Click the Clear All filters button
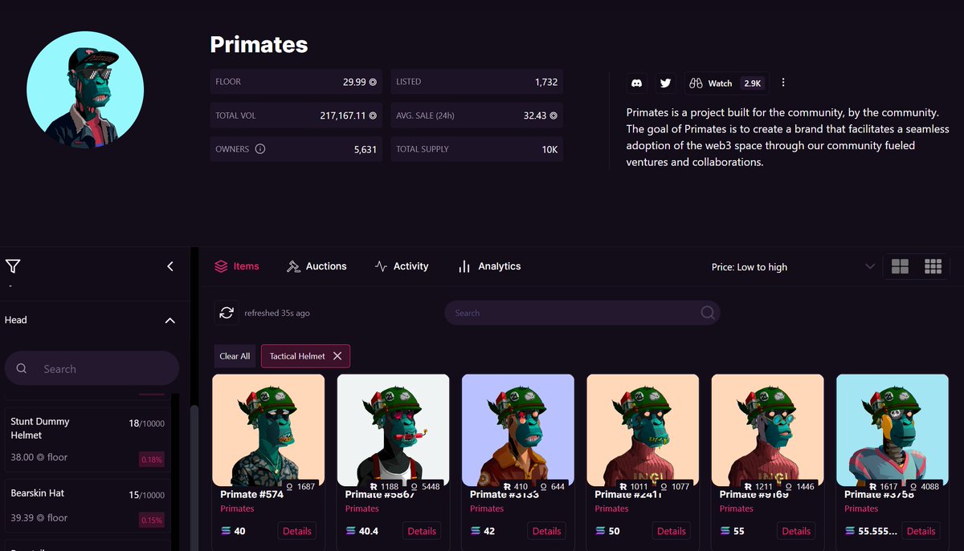 pos(235,355)
